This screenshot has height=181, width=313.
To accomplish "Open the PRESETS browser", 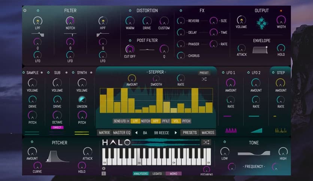I will coord(190,132).
